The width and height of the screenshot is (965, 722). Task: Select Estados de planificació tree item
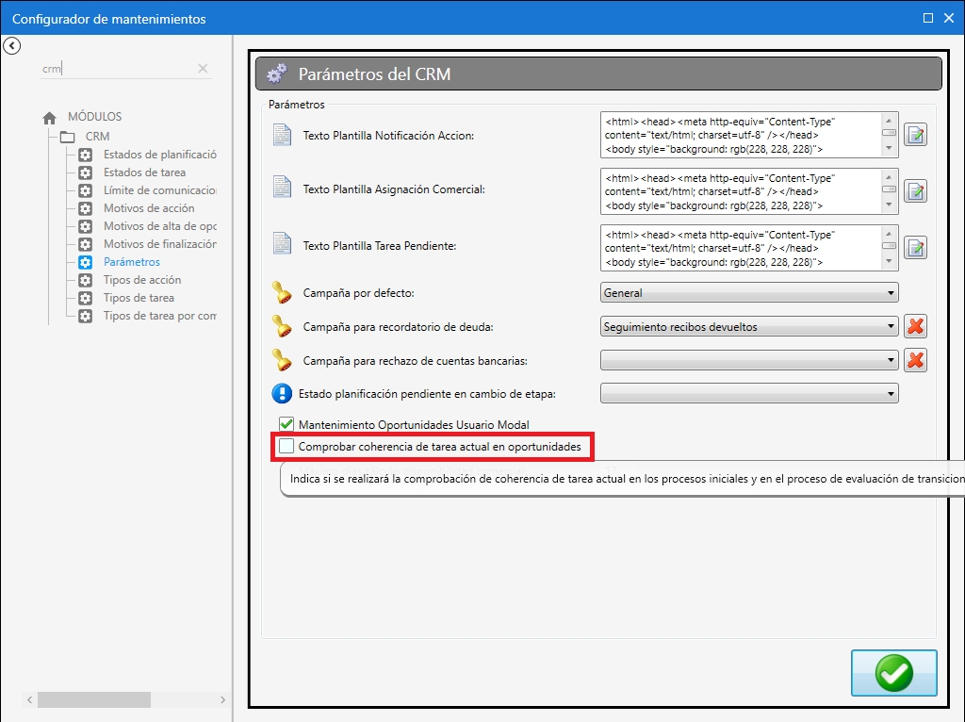(x=160, y=155)
